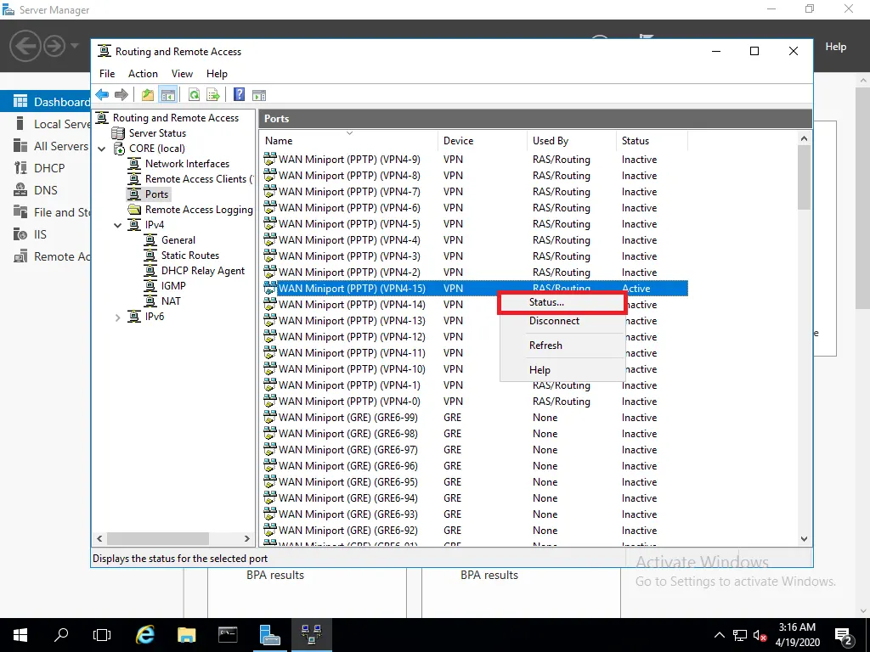The image size is (870, 652).
Task: Select the IGMP tree node
Action: (x=173, y=285)
